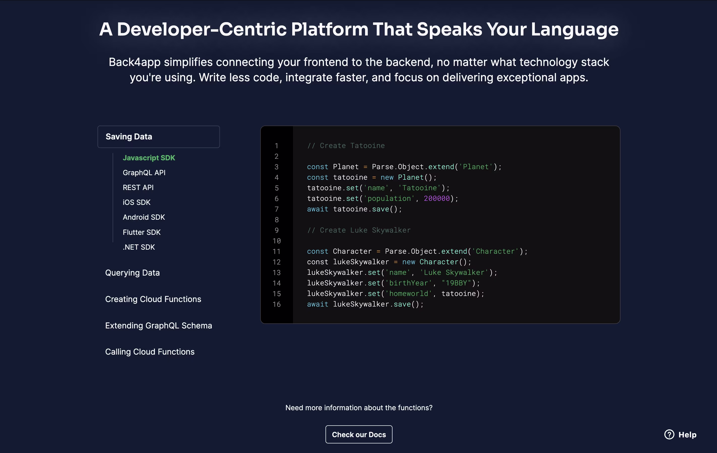Select the Android SDK option

click(144, 217)
